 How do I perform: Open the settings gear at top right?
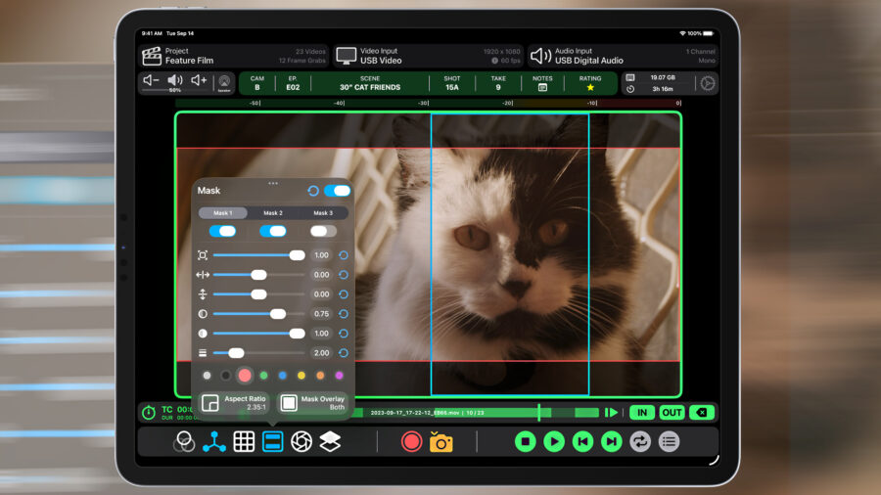click(706, 83)
